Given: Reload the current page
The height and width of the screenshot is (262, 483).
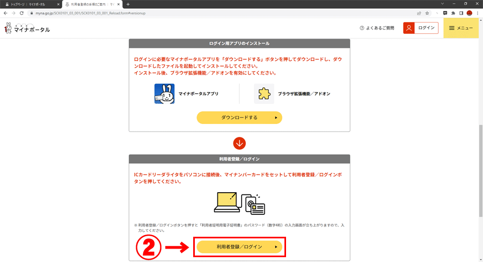Looking at the screenshot, I should (x=21, y=13).
